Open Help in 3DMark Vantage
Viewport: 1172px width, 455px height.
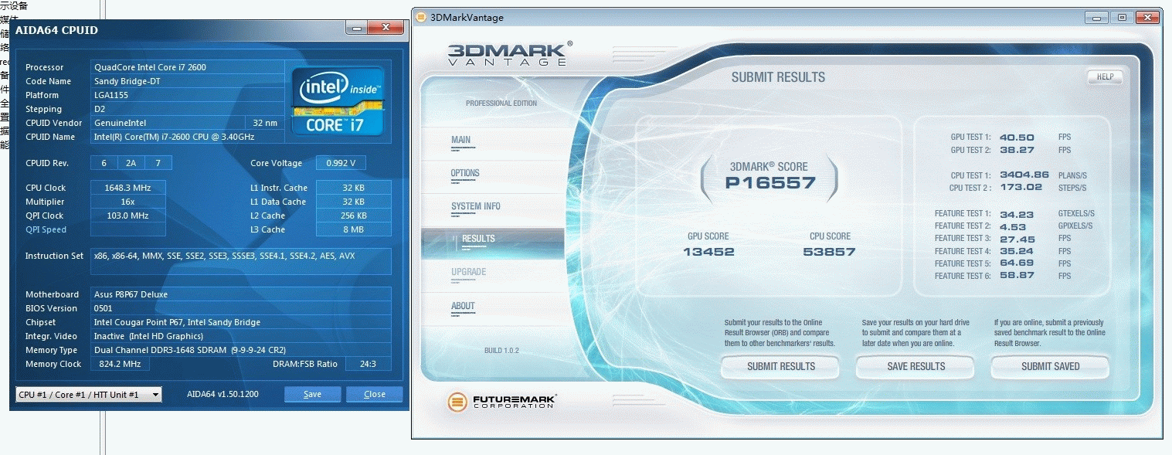coord(1105,77)
